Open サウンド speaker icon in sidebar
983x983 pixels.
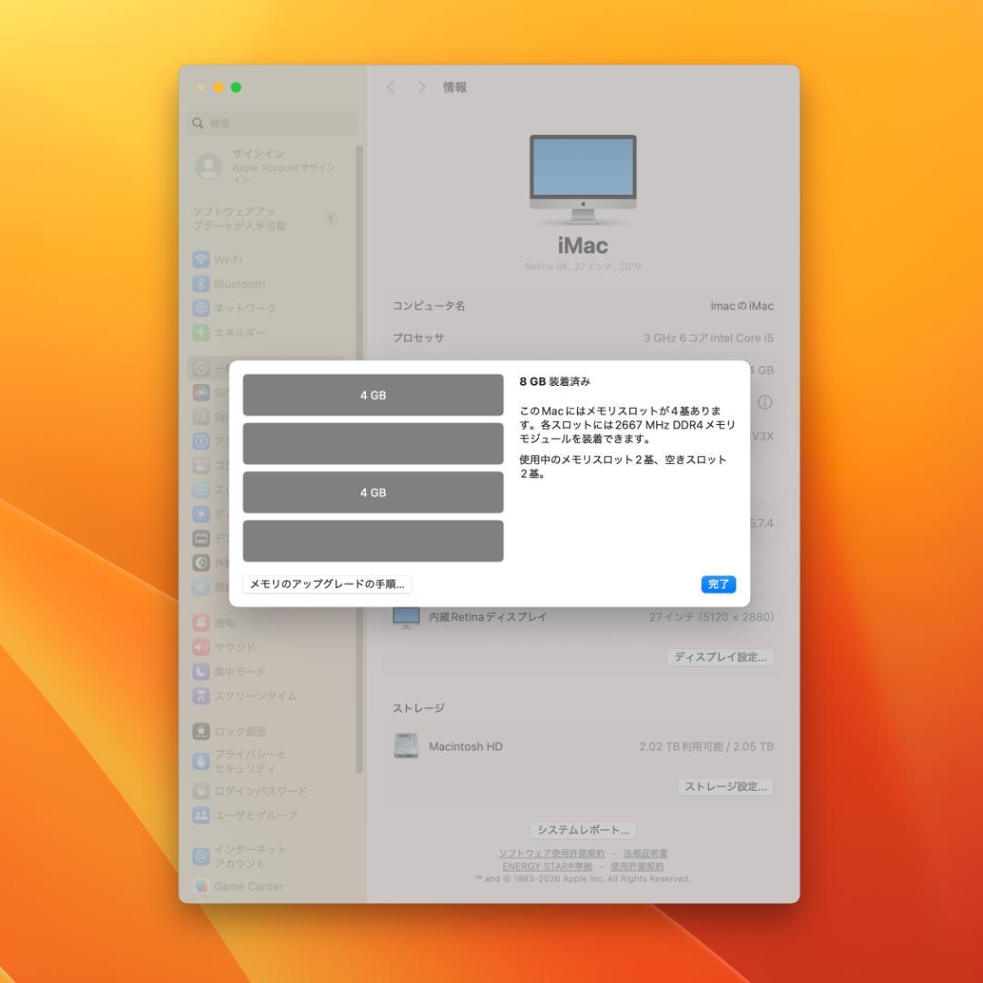point(200,647)
